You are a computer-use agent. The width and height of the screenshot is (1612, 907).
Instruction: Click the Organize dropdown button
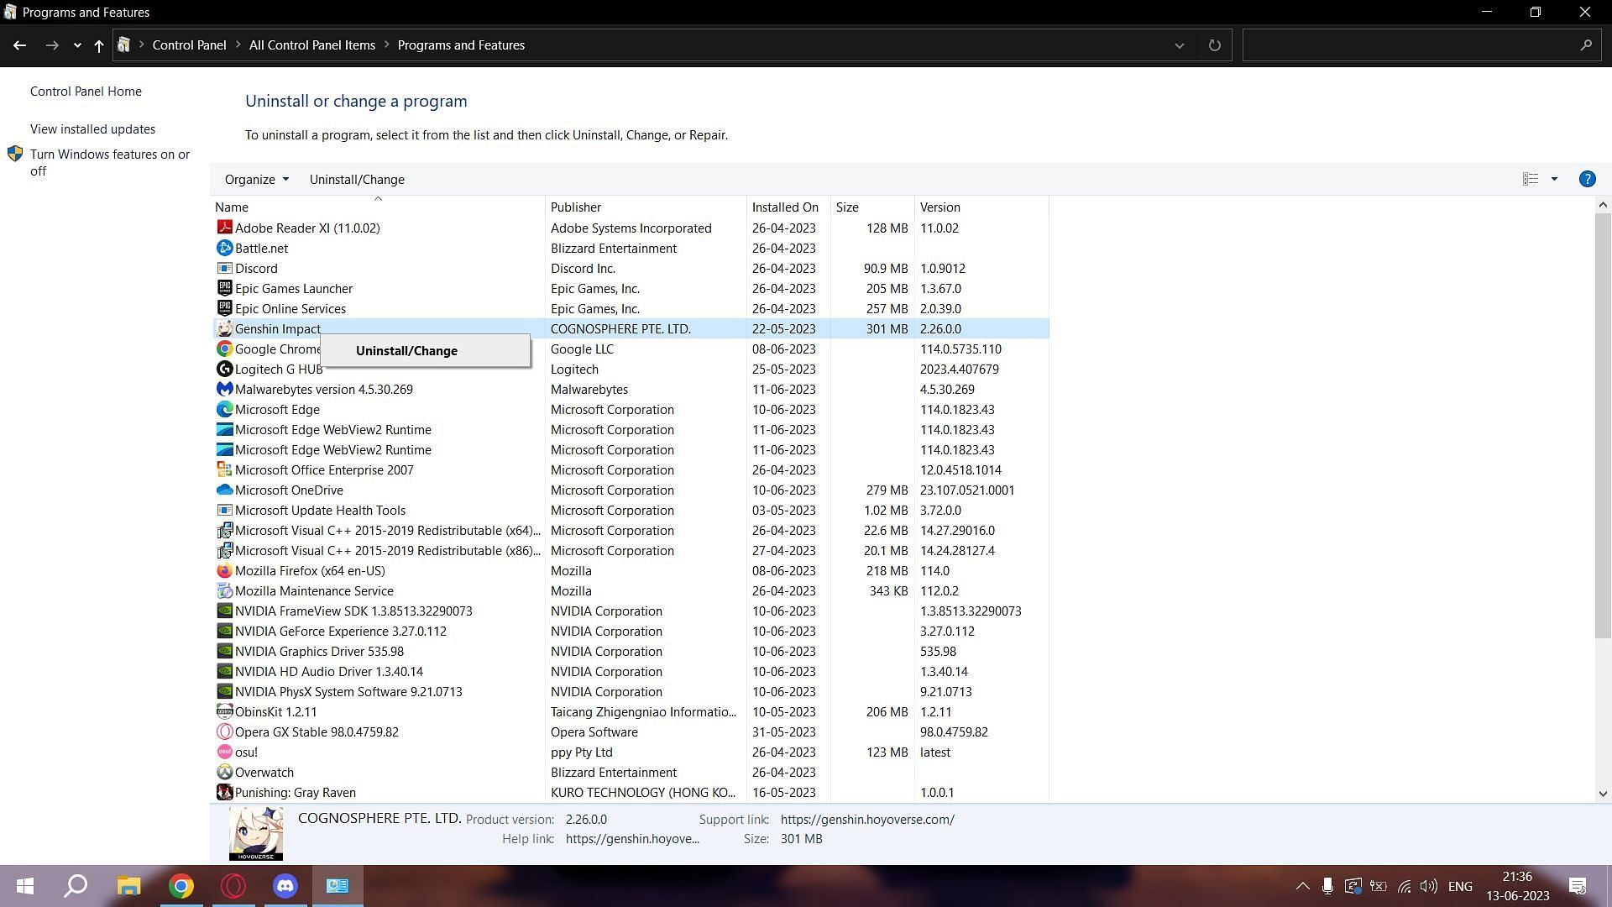coord(256,178)
